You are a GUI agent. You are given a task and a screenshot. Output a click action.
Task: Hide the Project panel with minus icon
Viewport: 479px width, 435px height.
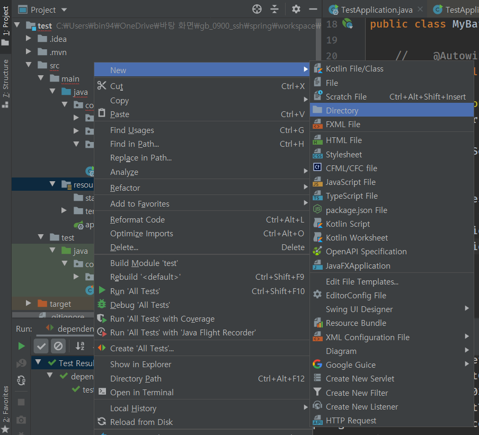click(313, 10)
